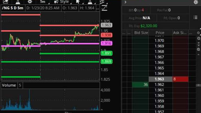Open Active Trader settings gear at top right
Screen dimensions: 201x113
(x=196, y=2)
